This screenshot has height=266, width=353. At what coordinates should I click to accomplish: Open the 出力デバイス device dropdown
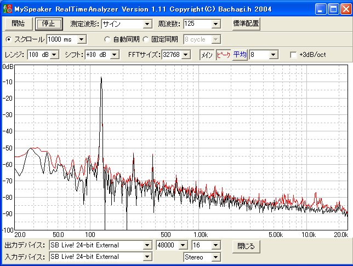pyautogui.click(x=147, y=245)
